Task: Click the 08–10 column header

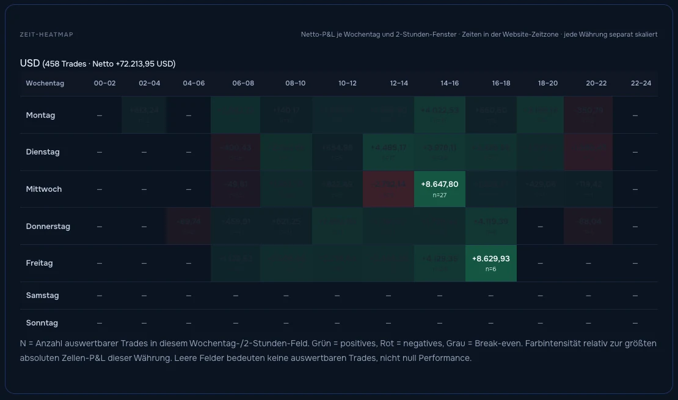Action: point(296,83)
